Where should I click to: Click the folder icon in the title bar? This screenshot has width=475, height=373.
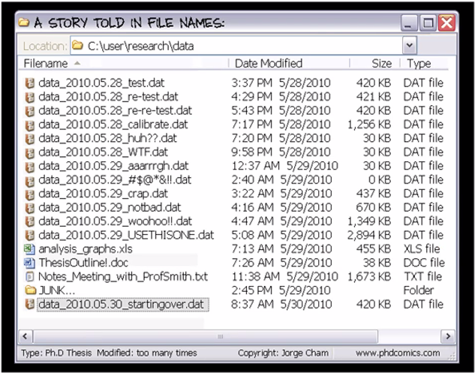point(23,23)
